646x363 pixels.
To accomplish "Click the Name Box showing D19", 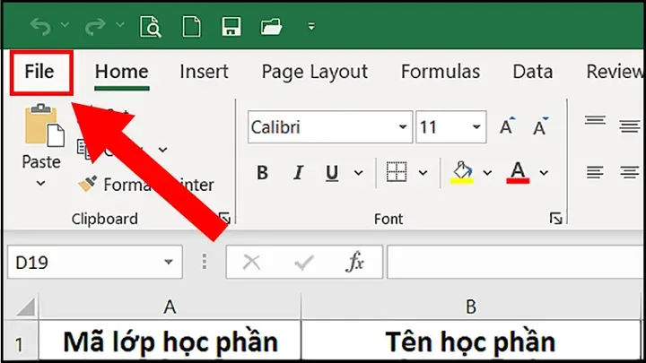I will (x=95, y=262).
